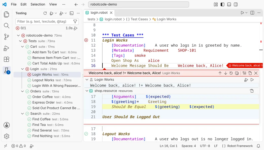Debug Login Works test in peek tree
The height and width of the screenshot is (150, 264).
[x=246, y=80]
